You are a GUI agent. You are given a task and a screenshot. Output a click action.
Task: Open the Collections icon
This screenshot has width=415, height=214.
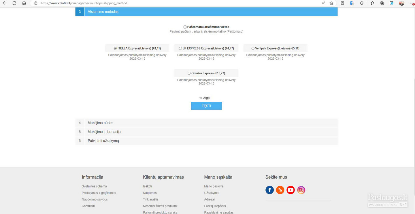click(x=382, y=3)
